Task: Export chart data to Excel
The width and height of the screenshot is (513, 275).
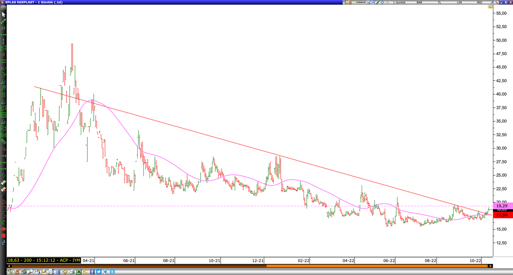Action: coord(79,272)
